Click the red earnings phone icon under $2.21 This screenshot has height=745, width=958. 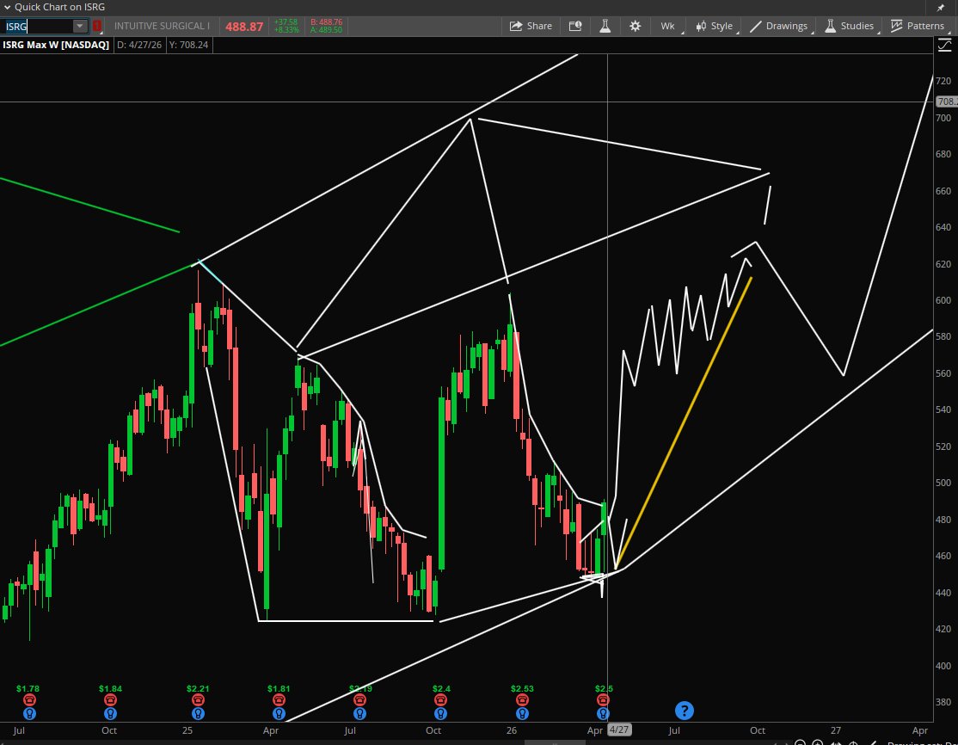(x=198, y=699)
